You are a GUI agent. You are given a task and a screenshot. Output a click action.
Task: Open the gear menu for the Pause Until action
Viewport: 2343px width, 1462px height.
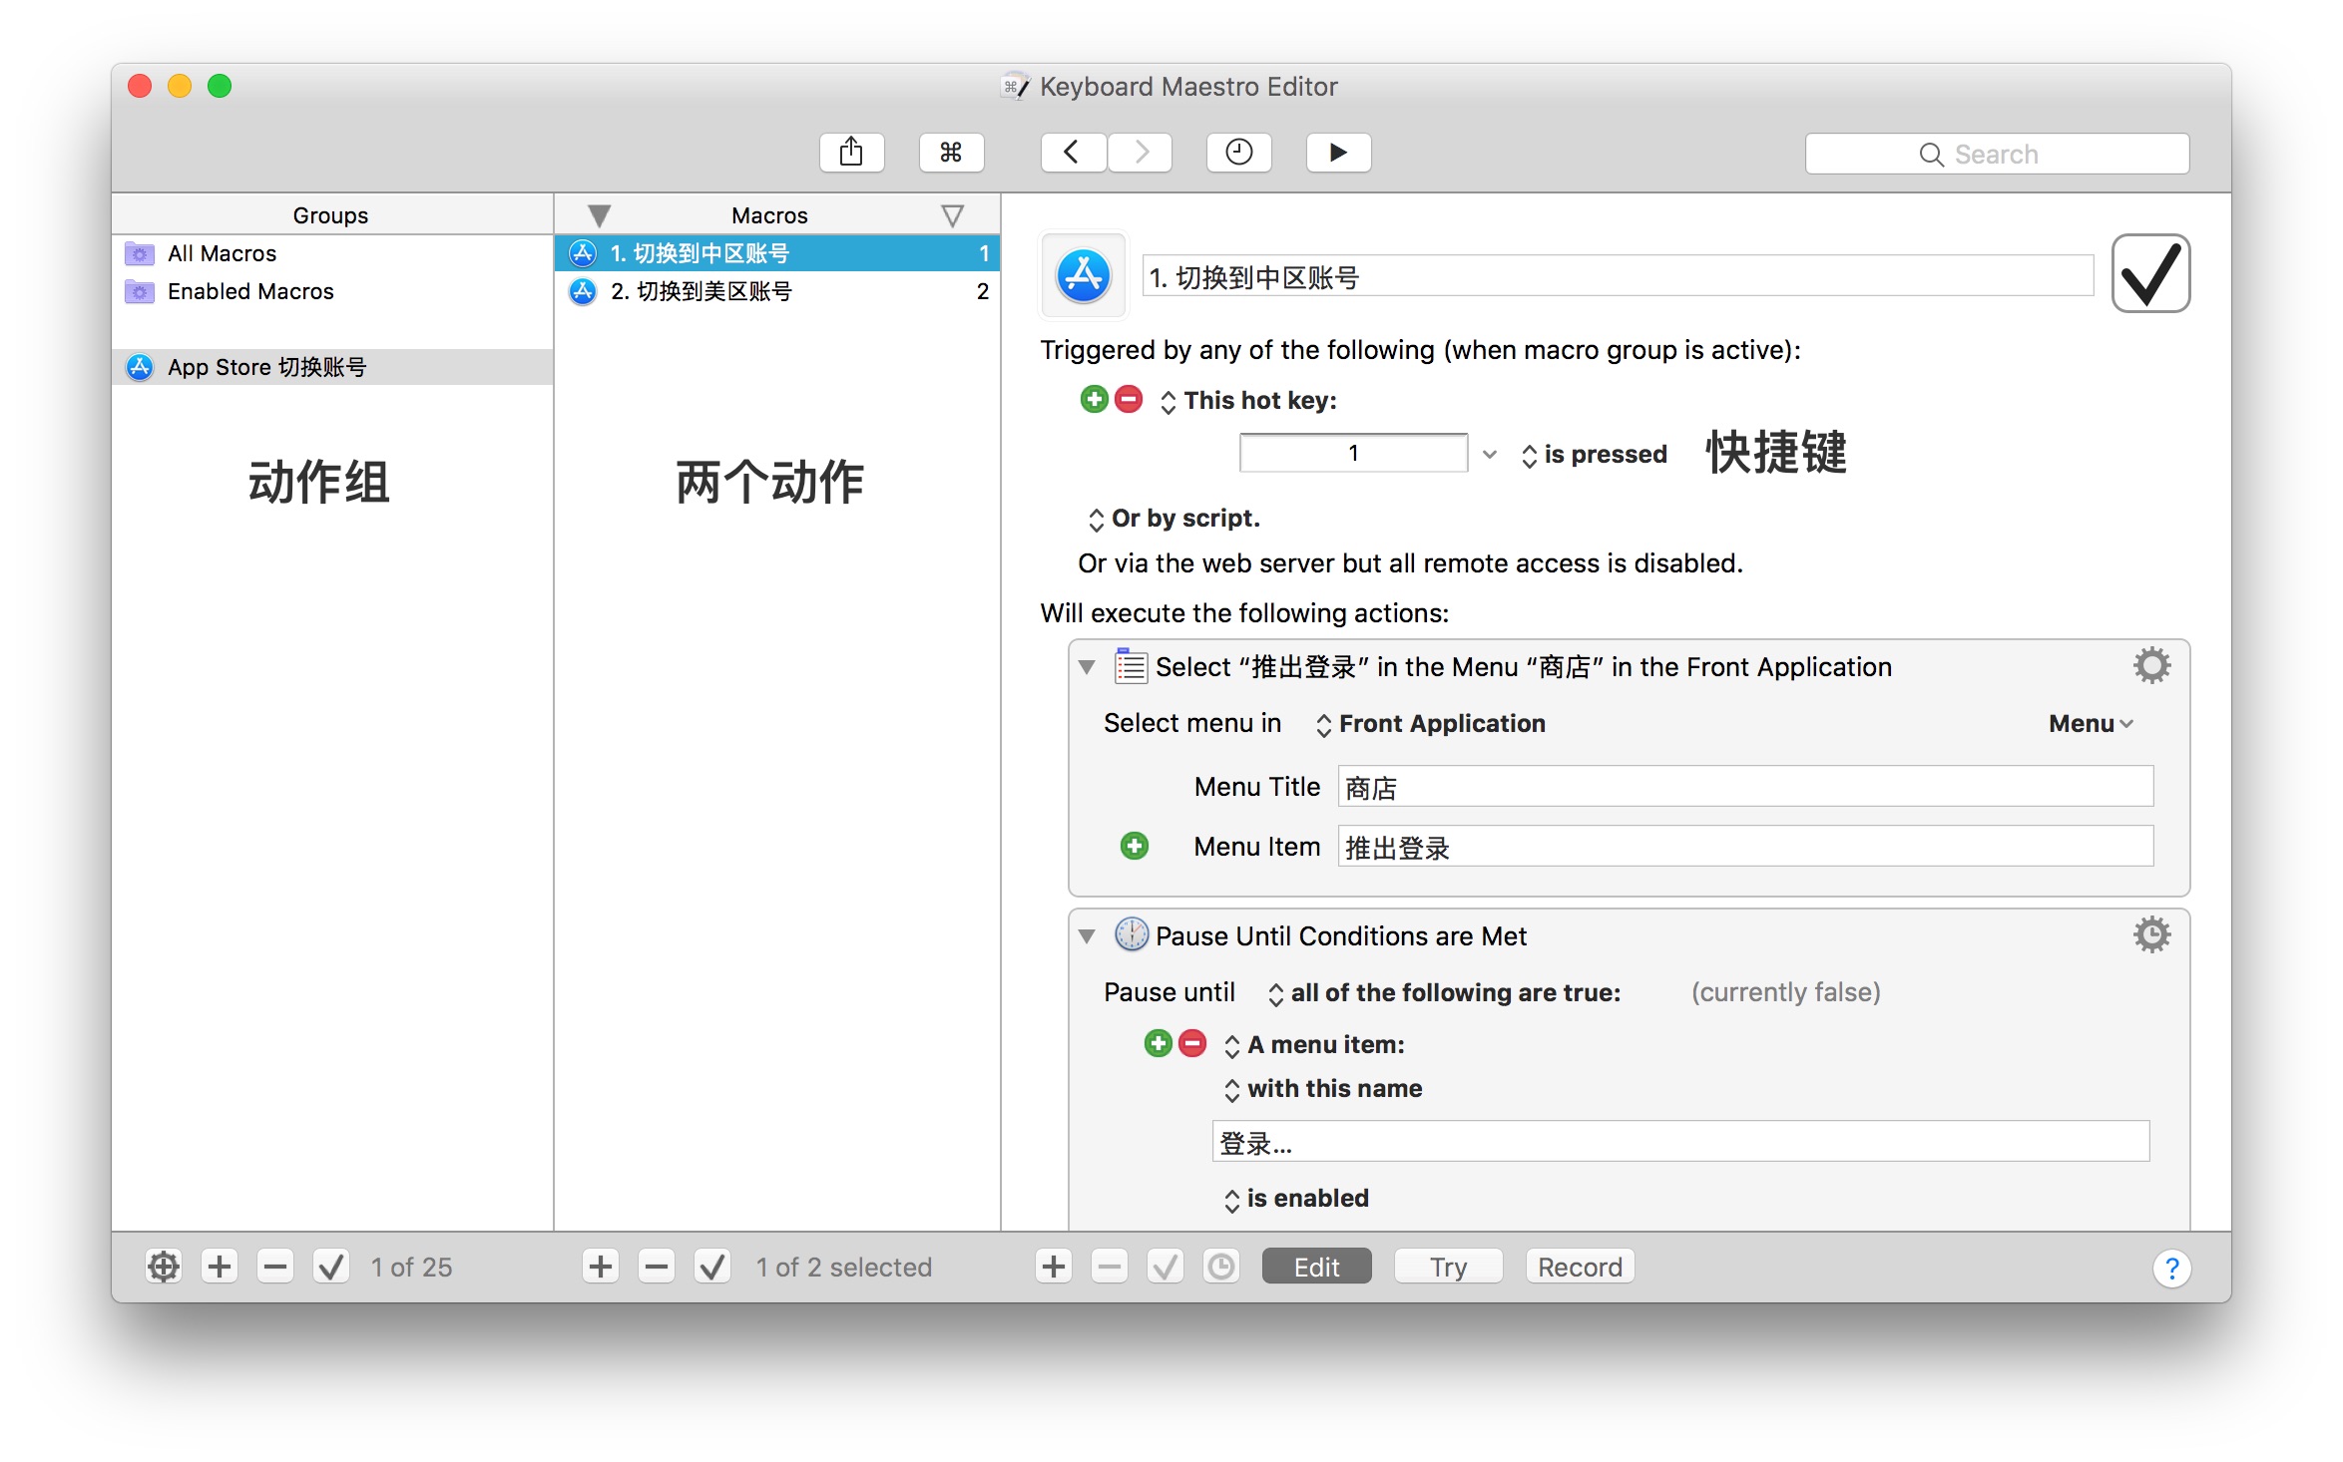tap(2151, 935)
